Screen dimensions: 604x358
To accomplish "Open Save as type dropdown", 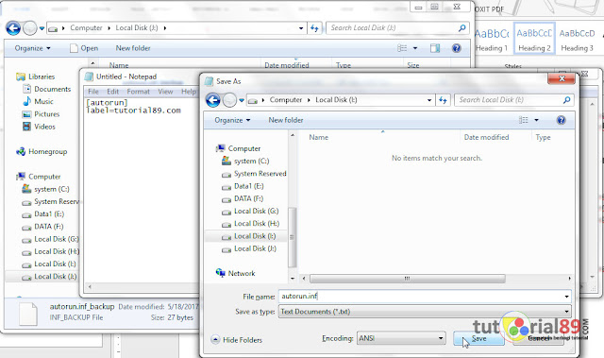I will (x=425, y=312).
